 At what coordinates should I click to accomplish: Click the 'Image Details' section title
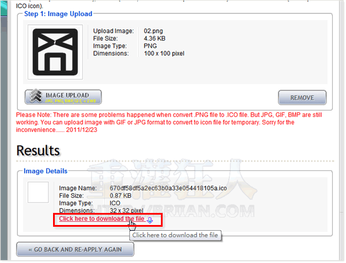(46, 171)
